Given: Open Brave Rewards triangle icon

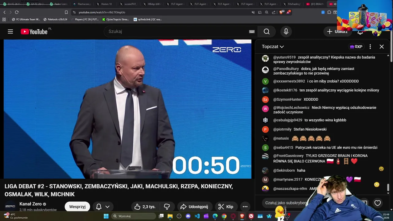Looking at the screenshot, I should click(x=288, y=12).
